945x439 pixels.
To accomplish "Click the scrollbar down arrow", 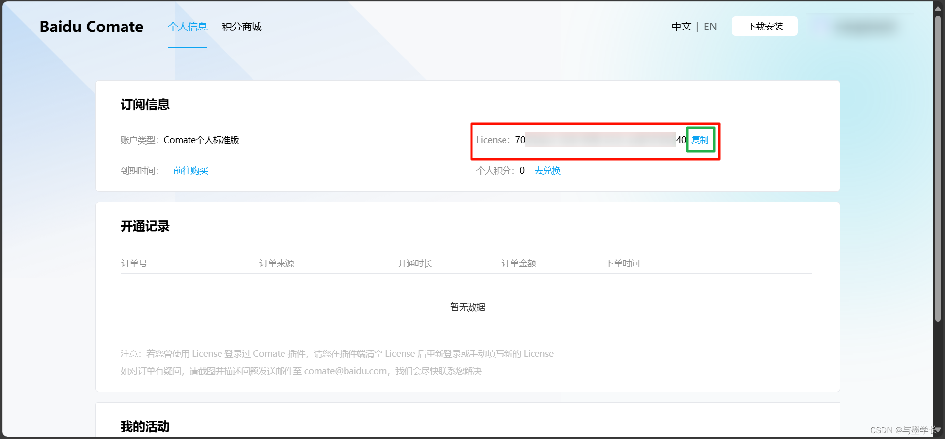I will 938,430.
